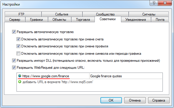Switch to the Почта tab
Viewport: 174px width, 108px height.
tap(160, 20)
